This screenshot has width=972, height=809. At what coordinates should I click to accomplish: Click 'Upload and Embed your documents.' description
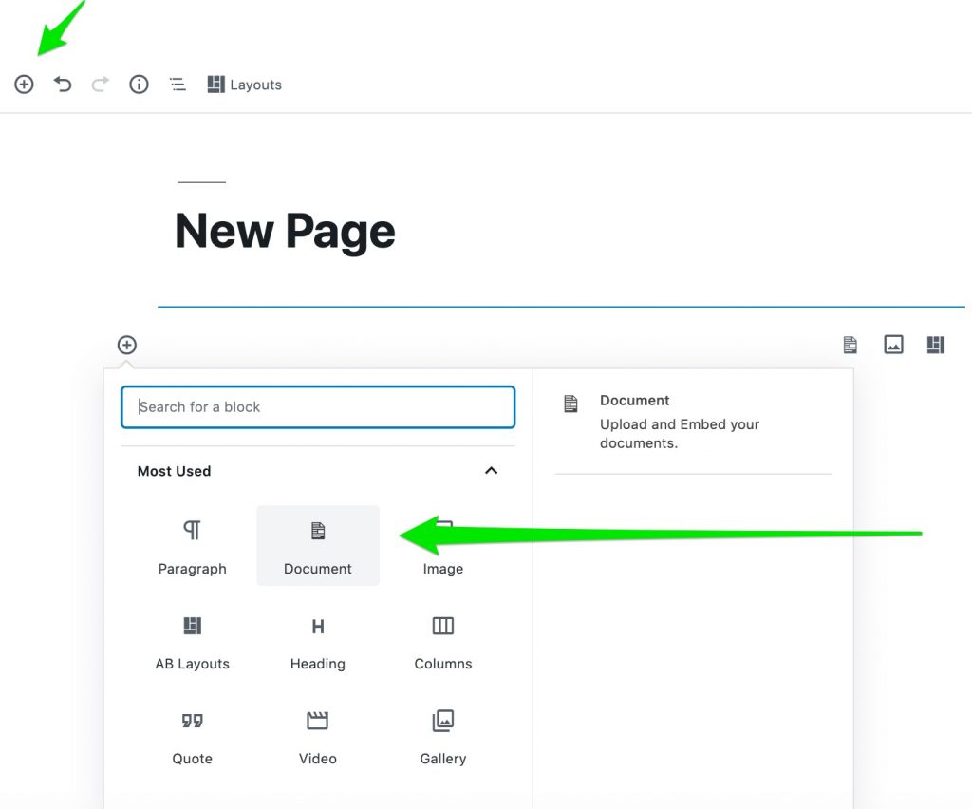pos(680,434)
